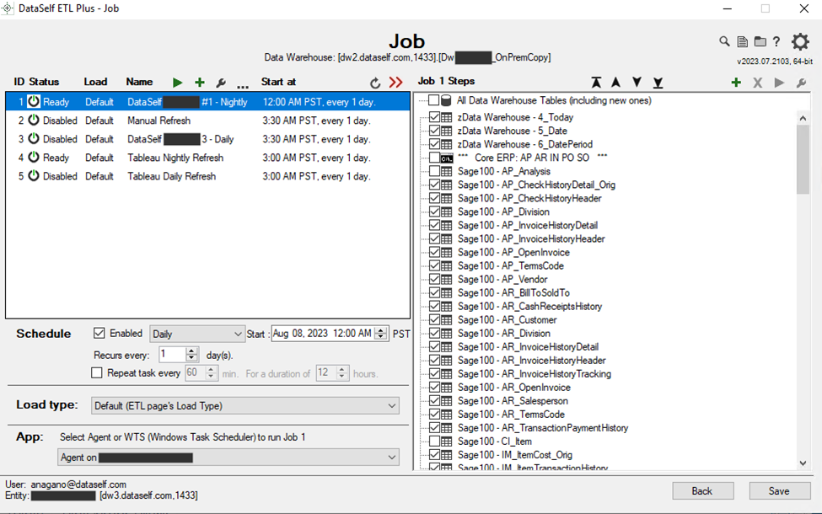Add a new job with the green plus
Image resolution: width=822 pixels, height=514 pixels.
point(200,83)
